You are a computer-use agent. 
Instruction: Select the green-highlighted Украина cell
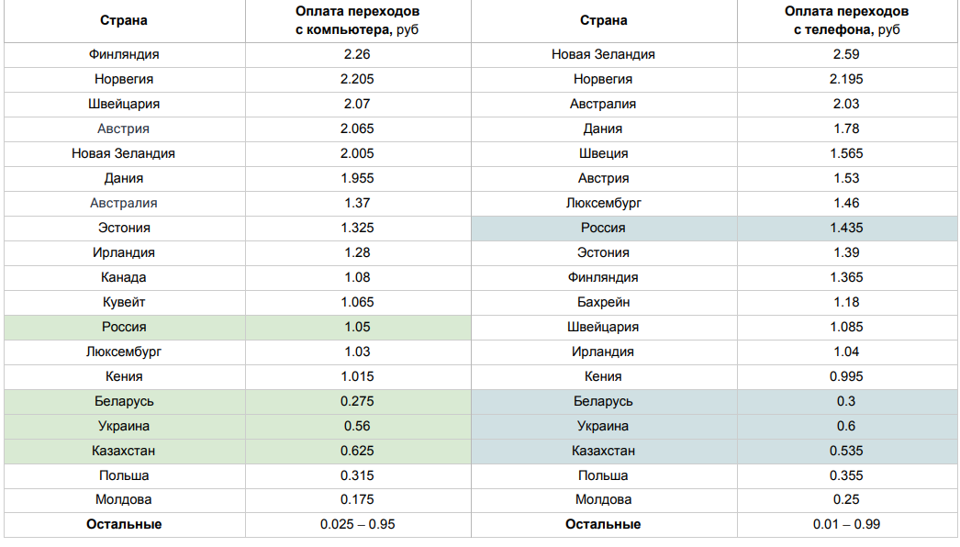124,427
